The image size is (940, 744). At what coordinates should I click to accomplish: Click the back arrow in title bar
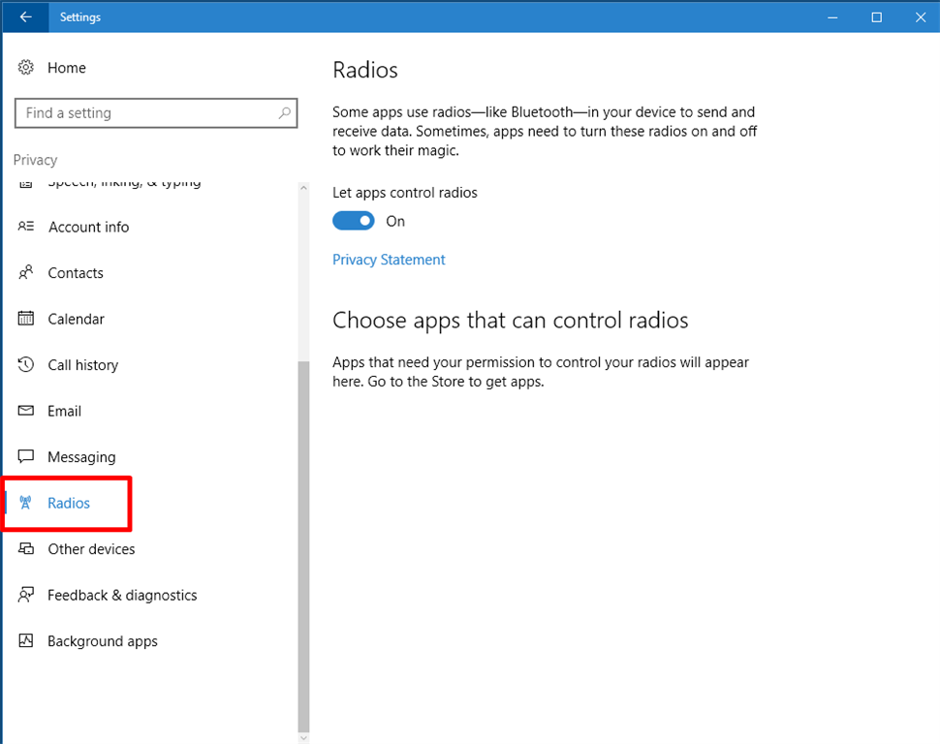(x=25, y=16)
